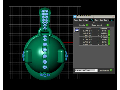Click the quantity 18 cell

point(99,42)
